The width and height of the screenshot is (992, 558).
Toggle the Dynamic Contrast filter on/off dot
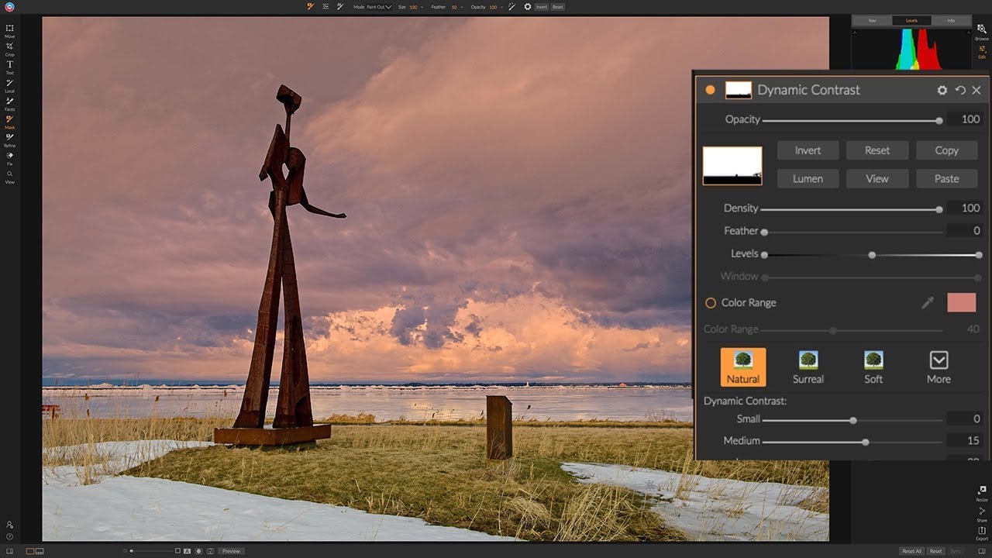click(710, 90)
